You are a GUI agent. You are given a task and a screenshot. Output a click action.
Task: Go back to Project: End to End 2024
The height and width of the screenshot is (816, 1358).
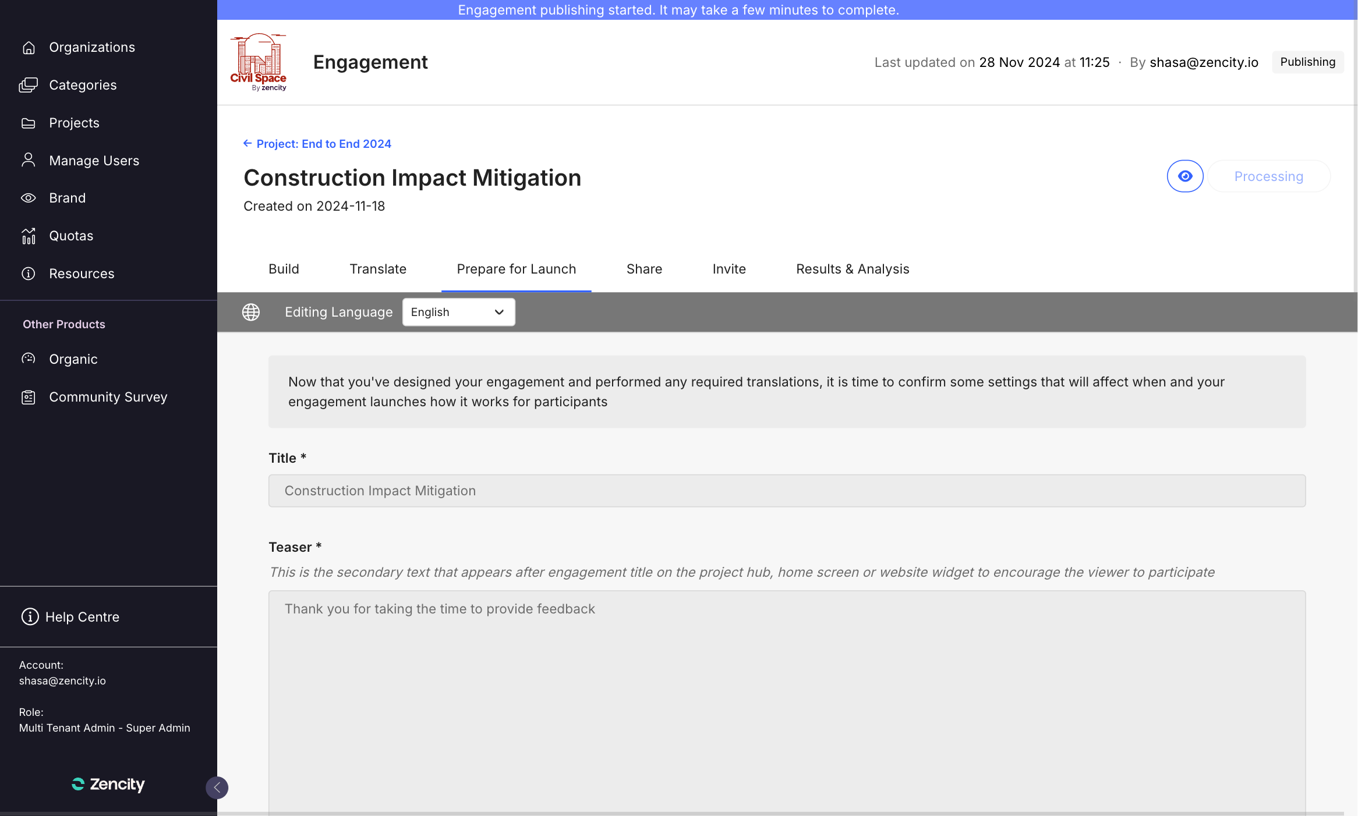(x=317, y=144)
